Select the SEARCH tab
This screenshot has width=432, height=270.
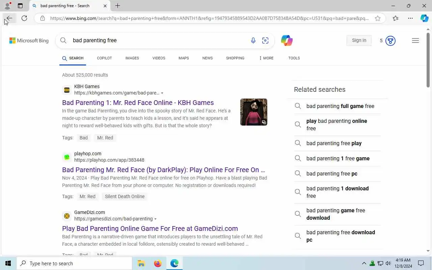click(73, 58)
